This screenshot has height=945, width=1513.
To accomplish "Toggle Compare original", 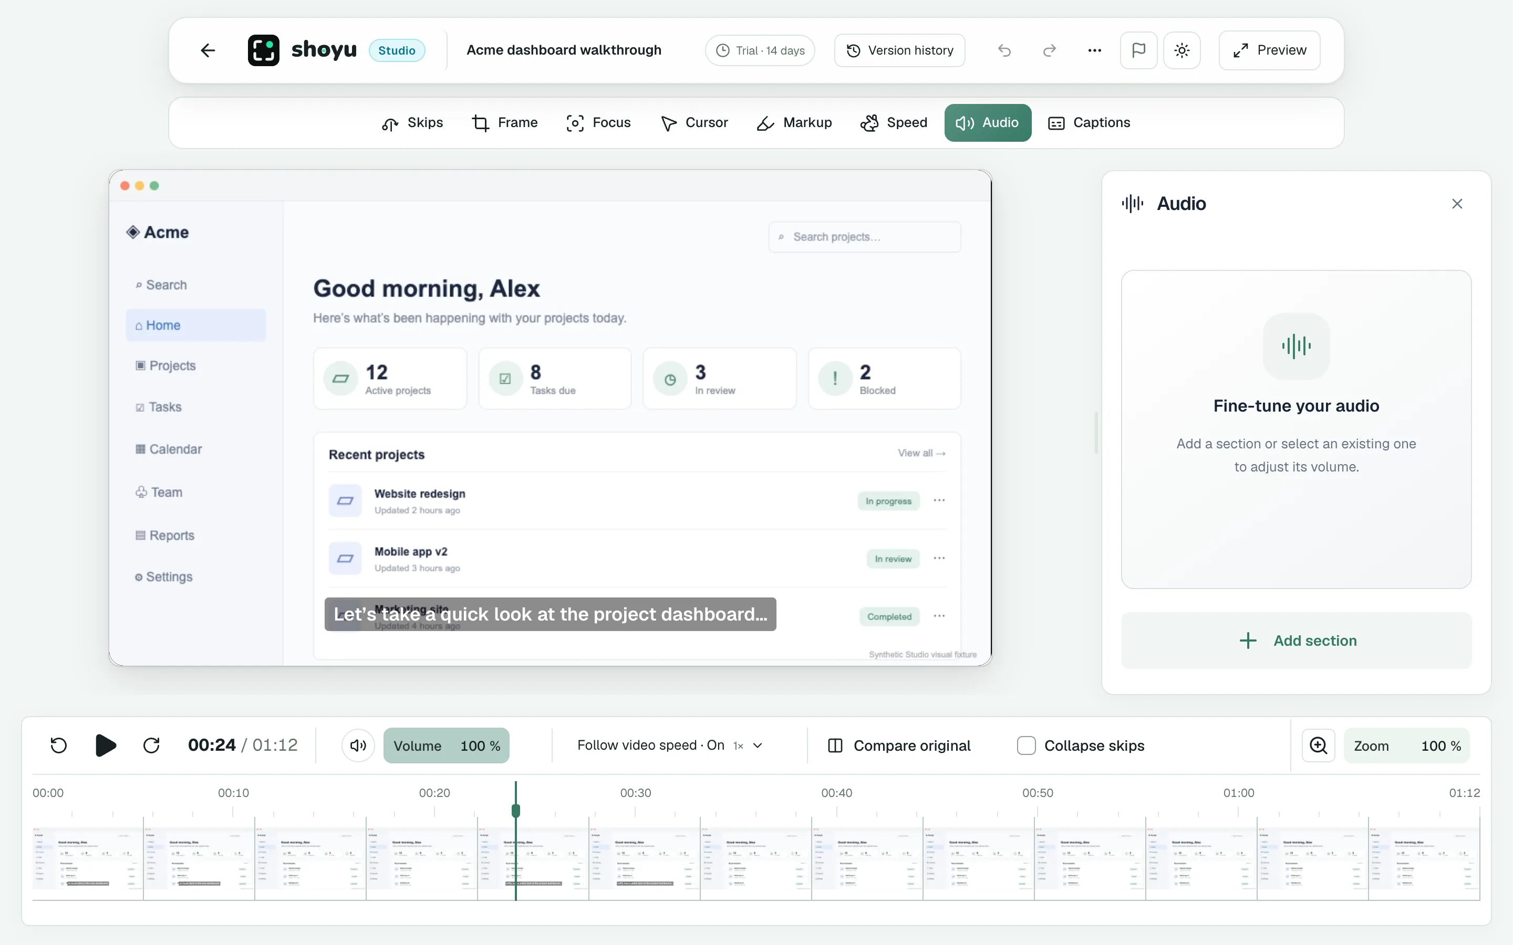I will 899,745.
